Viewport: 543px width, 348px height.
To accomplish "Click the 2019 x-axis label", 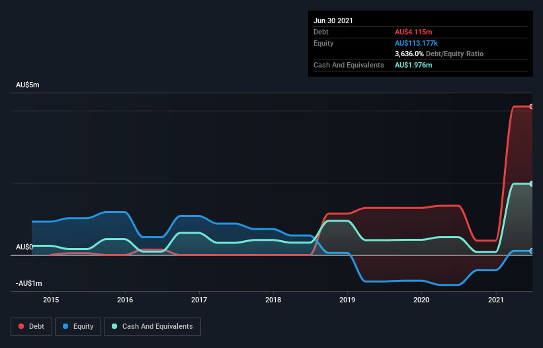I will click(x=347, y=300).
